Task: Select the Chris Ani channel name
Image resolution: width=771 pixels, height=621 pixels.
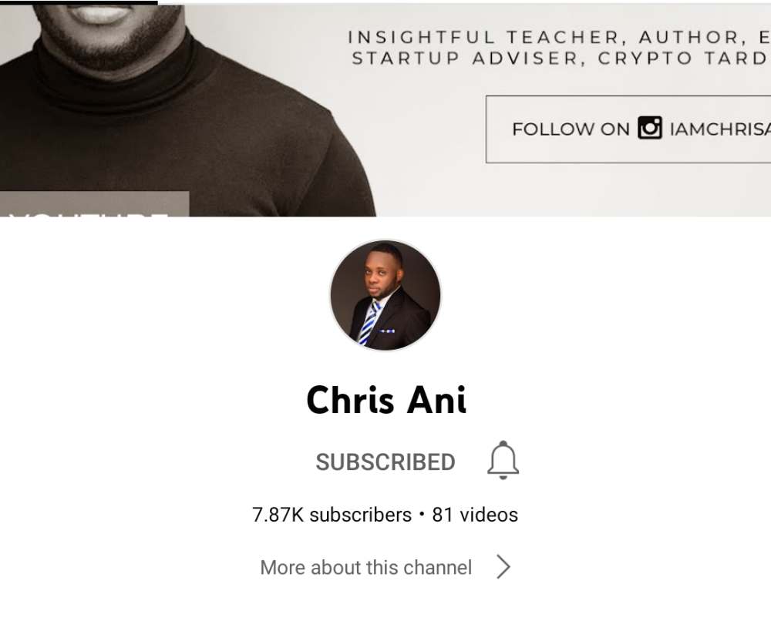Action: click(x=386, y=399)
